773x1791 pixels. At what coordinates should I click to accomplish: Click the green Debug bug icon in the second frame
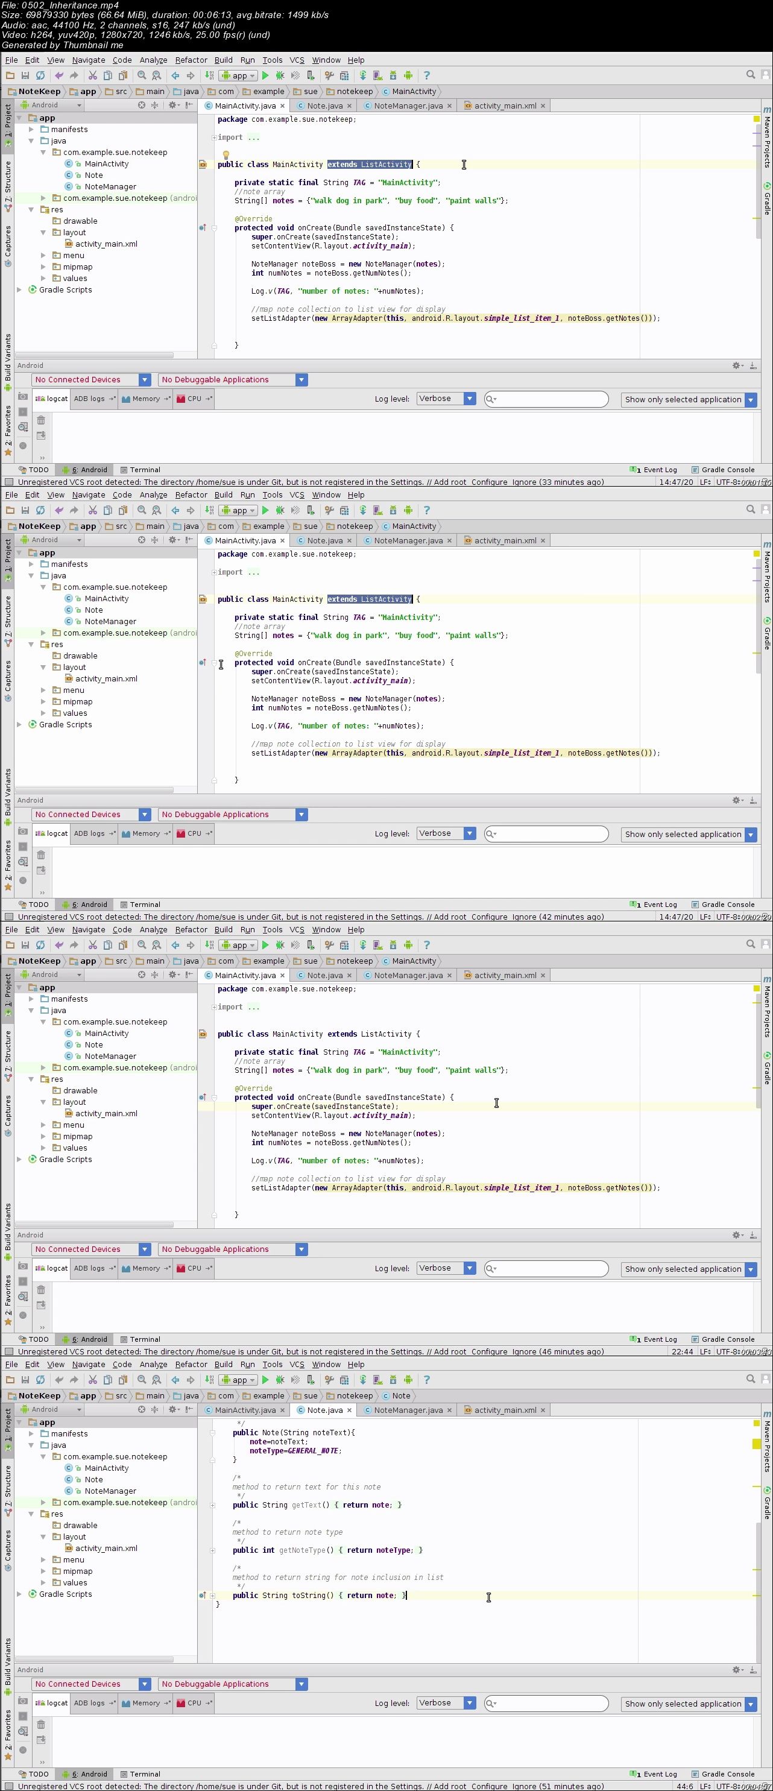(x=280, y=510)
